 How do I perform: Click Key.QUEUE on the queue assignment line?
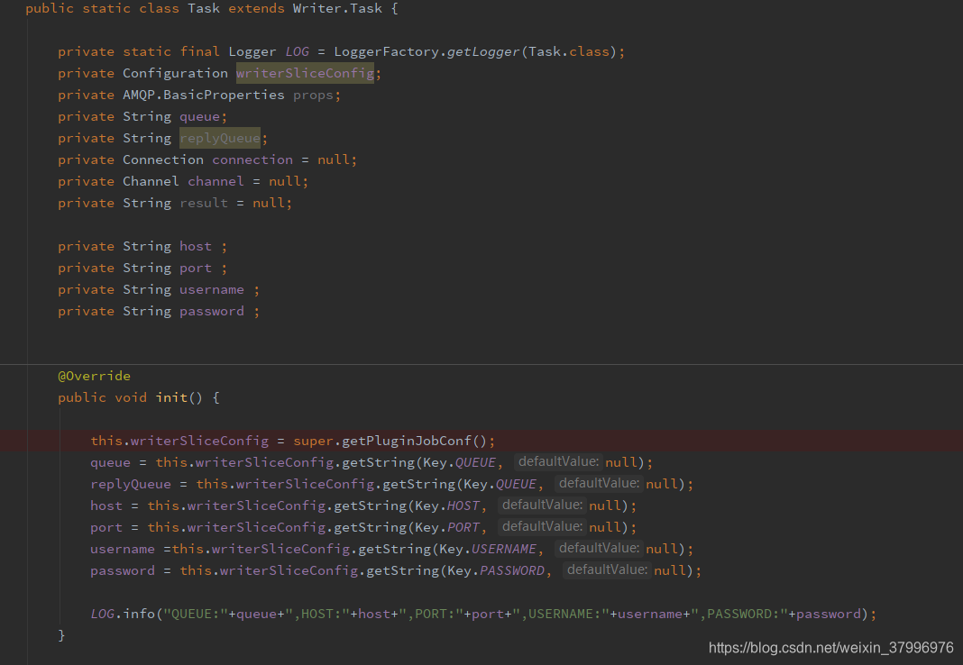459,462
